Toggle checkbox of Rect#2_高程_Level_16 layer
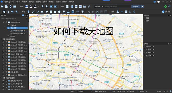The height and width of the screenshot is (93, 172). pos(6,54)
